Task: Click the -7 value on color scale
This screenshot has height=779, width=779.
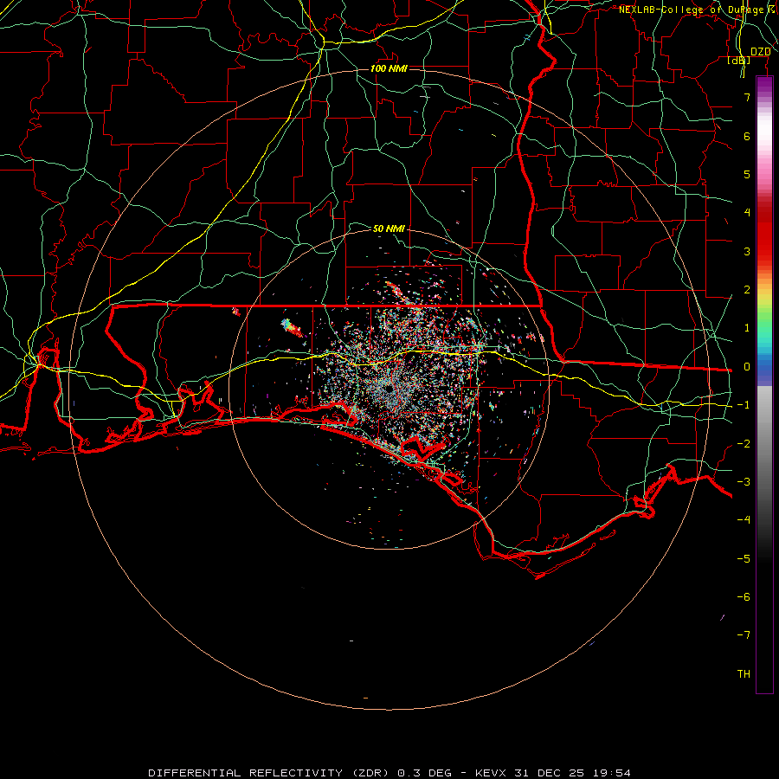Action: (744, 635)
